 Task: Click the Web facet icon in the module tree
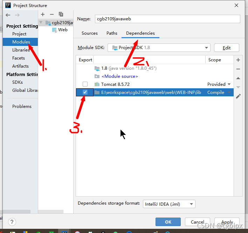click(x=55, y=30)
